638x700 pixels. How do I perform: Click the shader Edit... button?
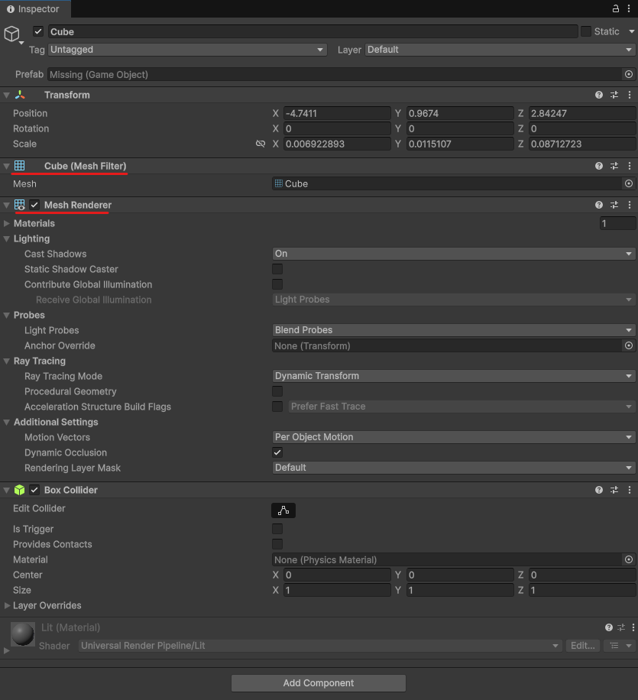pyautogui.click(x=583, y=646)
